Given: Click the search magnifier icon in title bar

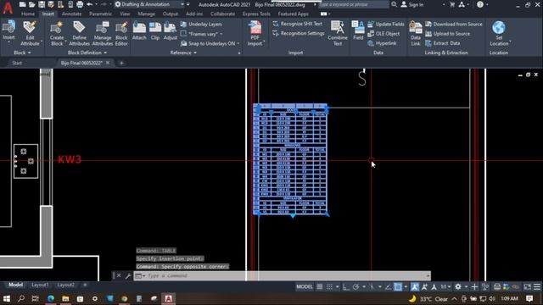Looking at the screenshot, I should (x=394, y=4).
